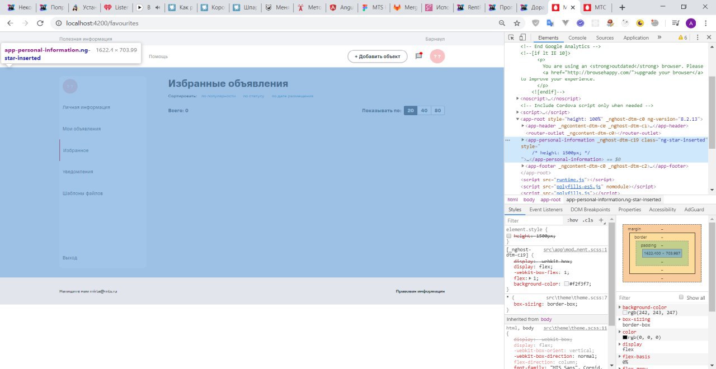Screen dimensions: 716x369
Task: Open the blue checkmark extension icon
Action: coord(581,23)
